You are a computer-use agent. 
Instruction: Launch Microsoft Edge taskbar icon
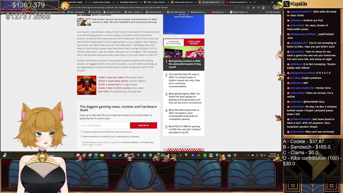96,155
